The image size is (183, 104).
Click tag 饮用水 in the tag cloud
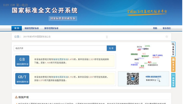click(146, 49)
